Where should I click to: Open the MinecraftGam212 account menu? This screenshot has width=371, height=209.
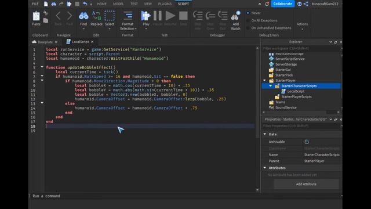tap(325, 4)
